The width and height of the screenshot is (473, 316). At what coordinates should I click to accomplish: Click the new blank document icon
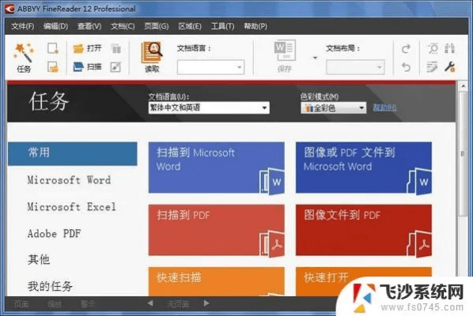click(53, 48)
